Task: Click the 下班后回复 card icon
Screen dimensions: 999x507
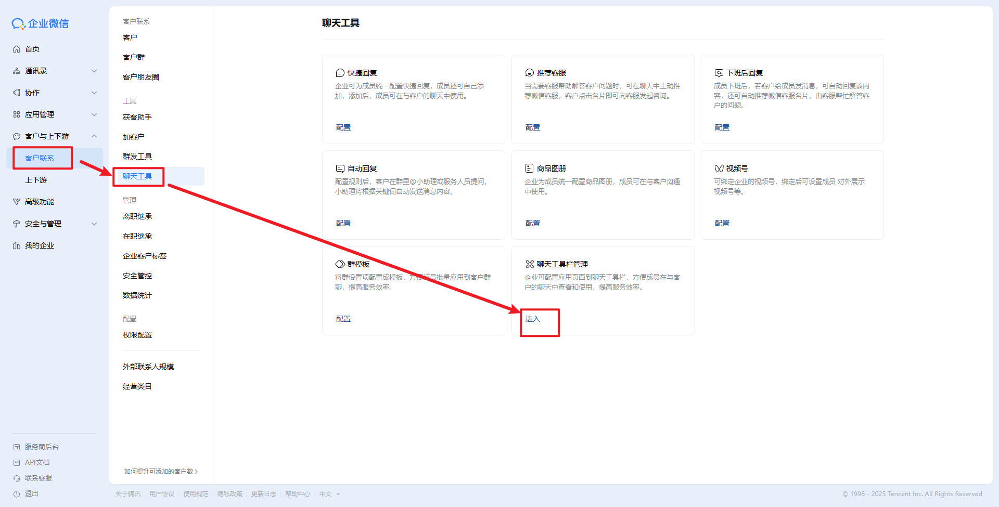Action: [719, 73]
